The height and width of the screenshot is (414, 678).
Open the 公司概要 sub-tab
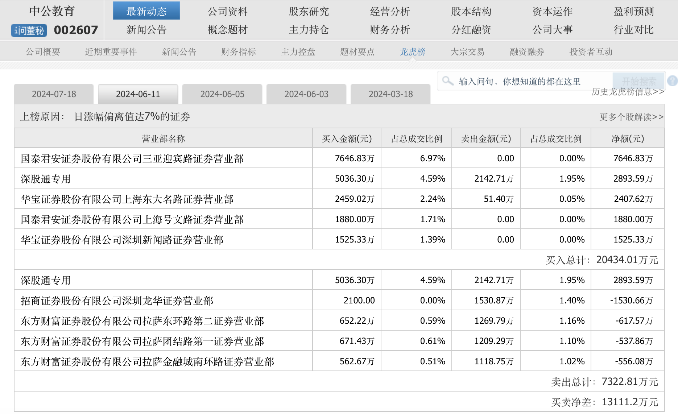click(x=43, y=52)
